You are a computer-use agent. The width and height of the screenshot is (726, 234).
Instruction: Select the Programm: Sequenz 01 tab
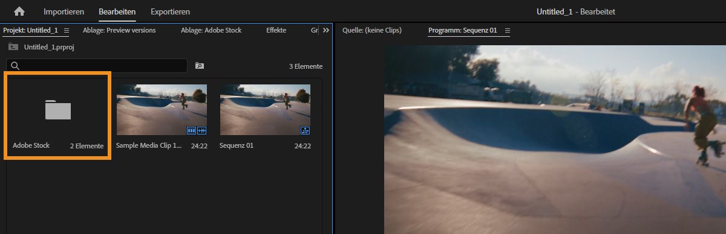point(463,30)
